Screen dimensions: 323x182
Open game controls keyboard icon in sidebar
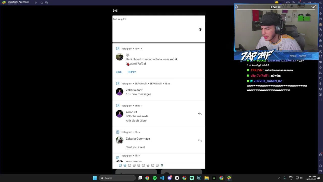(320, 25)
